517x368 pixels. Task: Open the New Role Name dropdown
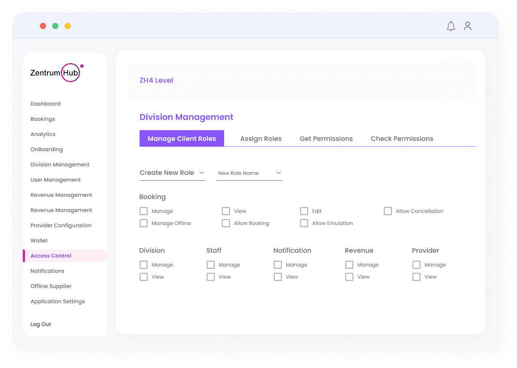(249, 173)
